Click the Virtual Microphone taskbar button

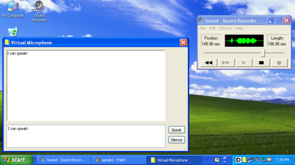coord(174,160)
